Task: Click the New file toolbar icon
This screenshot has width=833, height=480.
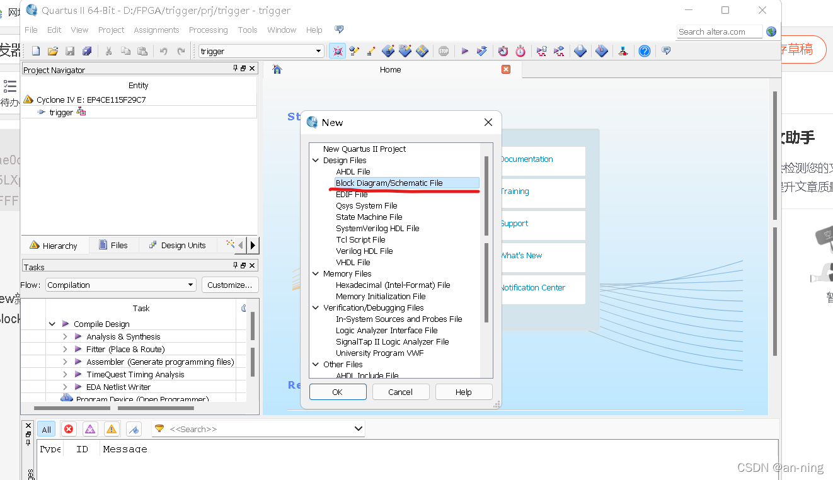Action: [36, 51]
